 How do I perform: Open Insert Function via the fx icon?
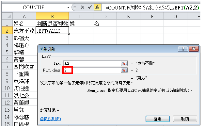tap(98, 7)
